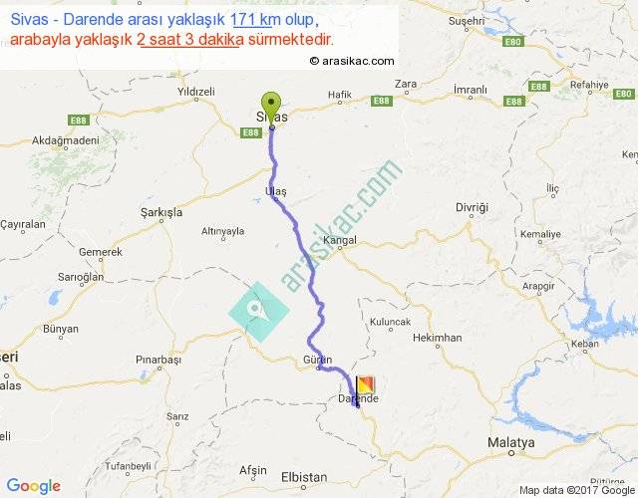Select the Divriği town label
Screen dimensions: 638x498
[472, 208]
